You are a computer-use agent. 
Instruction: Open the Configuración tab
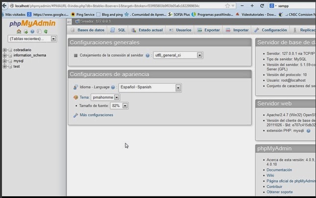(270, 30)
